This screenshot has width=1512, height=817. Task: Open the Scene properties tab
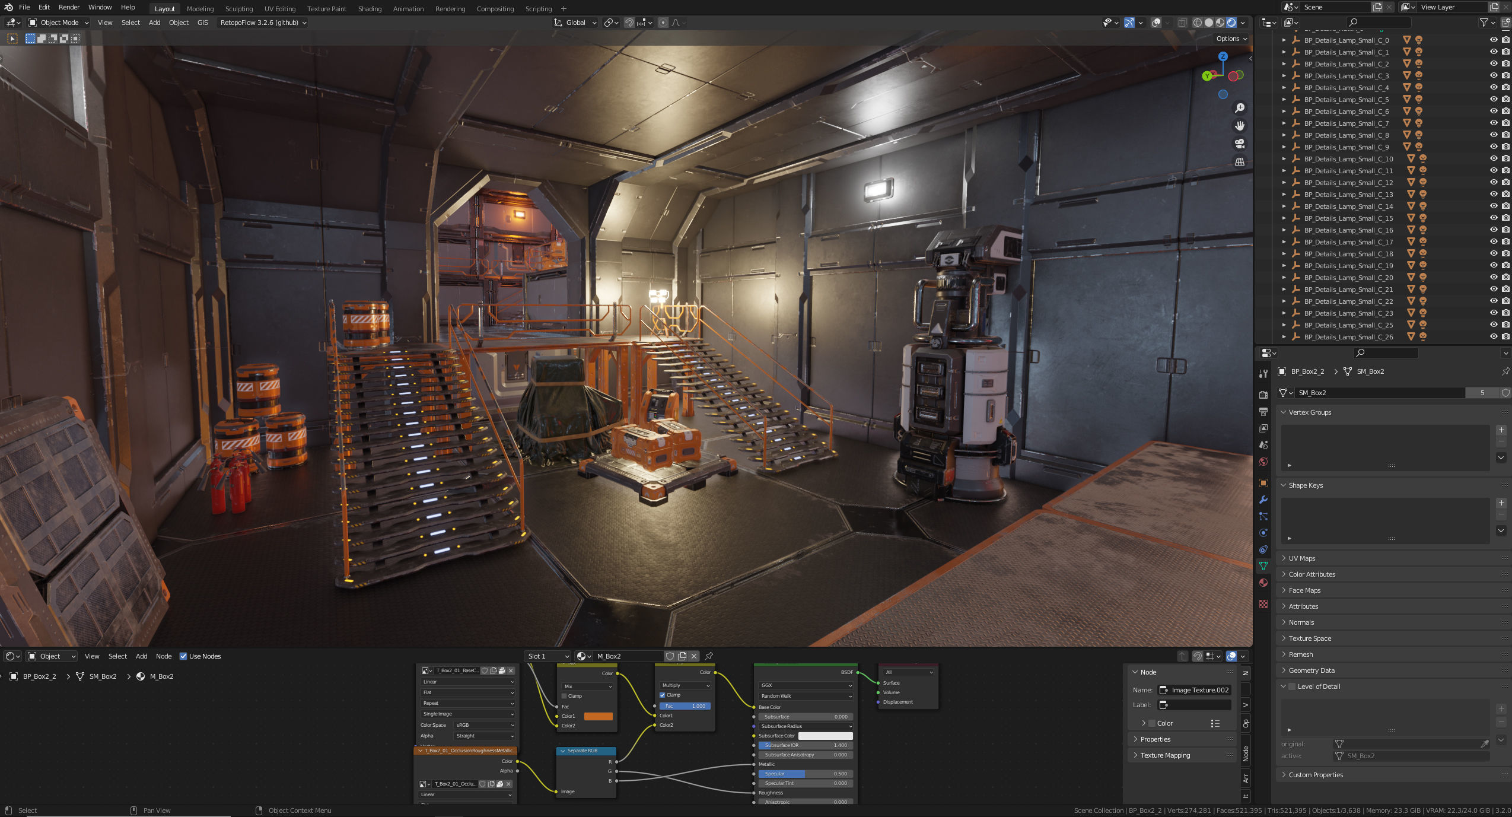coord(1263,444)
